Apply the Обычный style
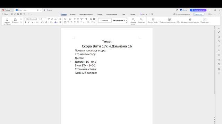 [105, 20]
